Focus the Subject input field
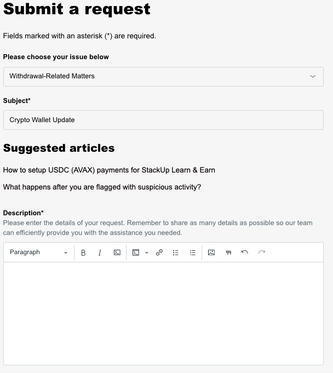 [163, 120]
